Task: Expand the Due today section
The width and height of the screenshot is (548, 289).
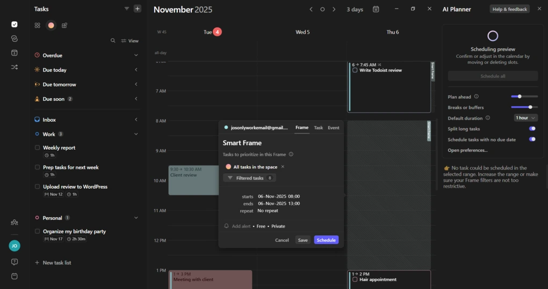Action: coord(136,70)
